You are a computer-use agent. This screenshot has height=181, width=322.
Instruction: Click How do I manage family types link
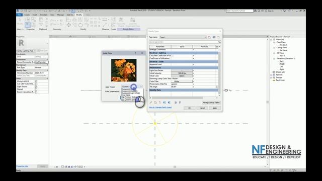click(160, 107)
